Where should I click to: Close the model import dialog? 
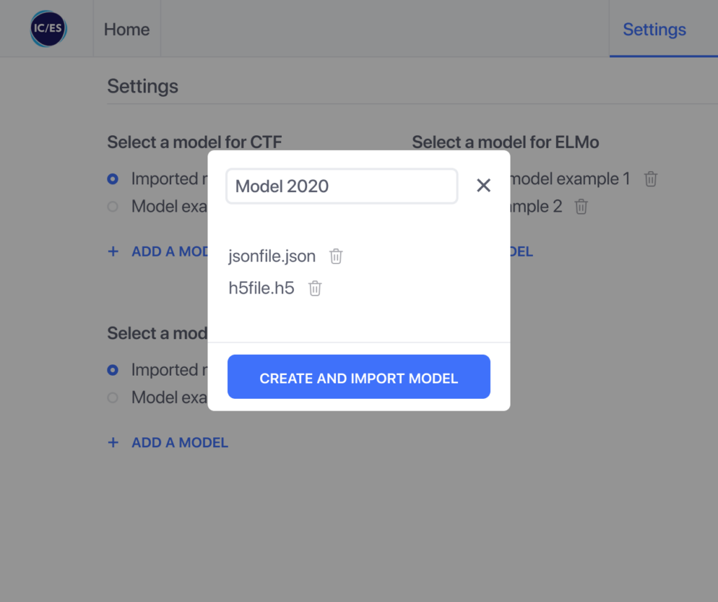pyautogui.click(x=484, y=186)
